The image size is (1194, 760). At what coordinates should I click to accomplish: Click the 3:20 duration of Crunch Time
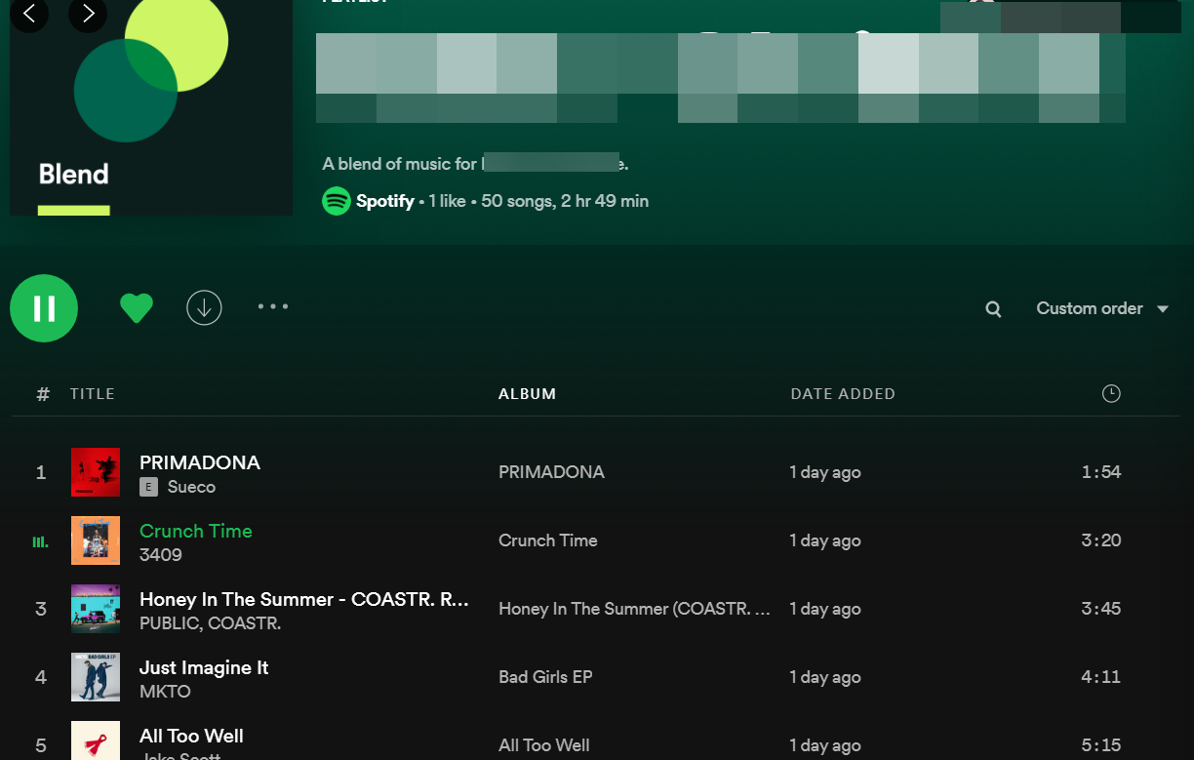coord(1101,540)
